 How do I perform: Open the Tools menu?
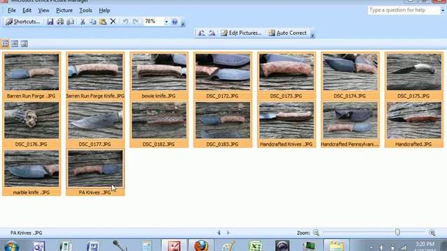[85, 10]
